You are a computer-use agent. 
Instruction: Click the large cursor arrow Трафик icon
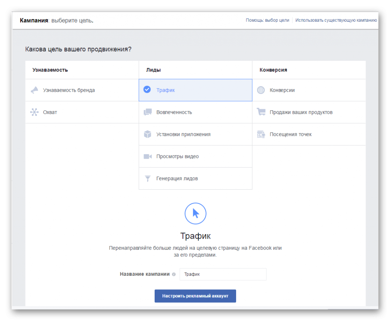tap(195, 213)
